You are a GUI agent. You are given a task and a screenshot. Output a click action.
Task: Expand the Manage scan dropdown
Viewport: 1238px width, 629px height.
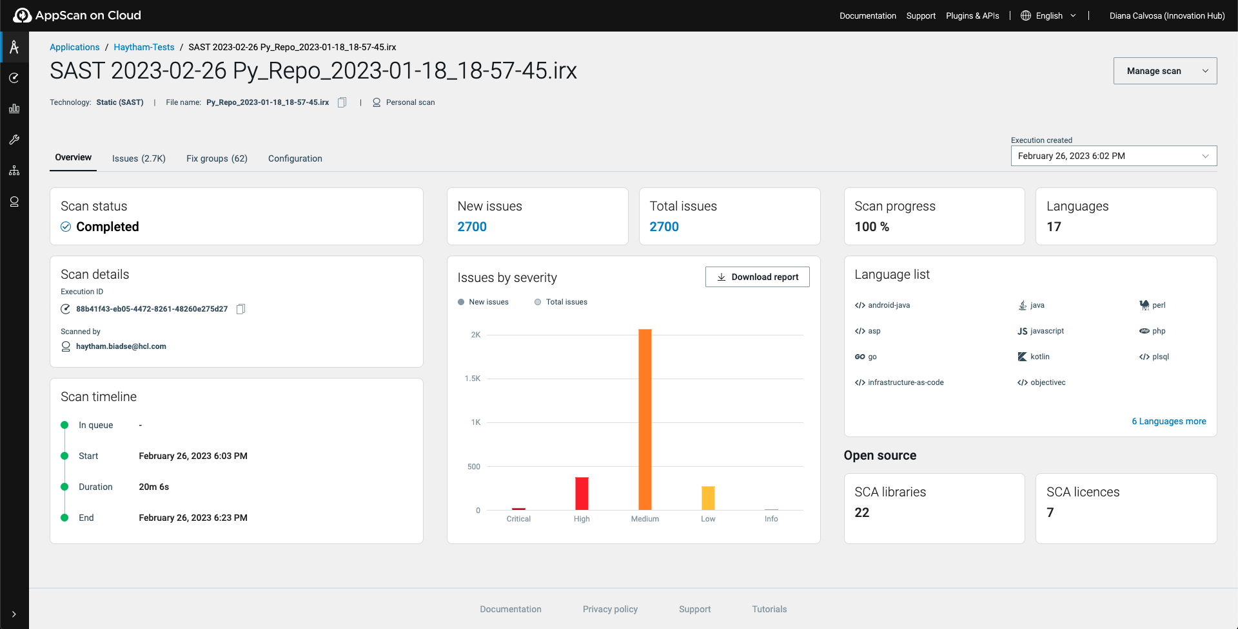pos(1164,71)
